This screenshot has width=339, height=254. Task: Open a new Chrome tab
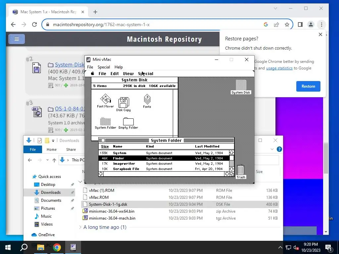tap(95, 12)
